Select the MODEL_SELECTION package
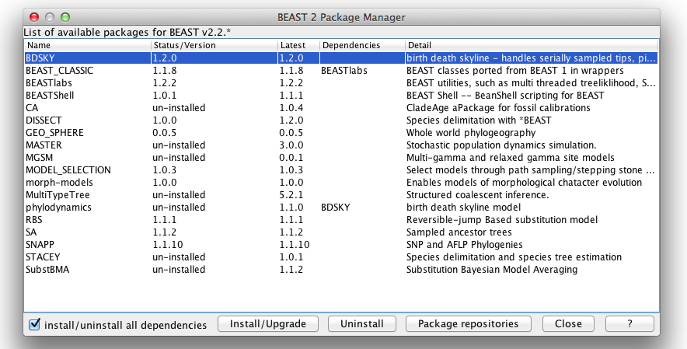The height and width of the screenshot is (349, 687). pyautogui.click(x=68, y=169)
